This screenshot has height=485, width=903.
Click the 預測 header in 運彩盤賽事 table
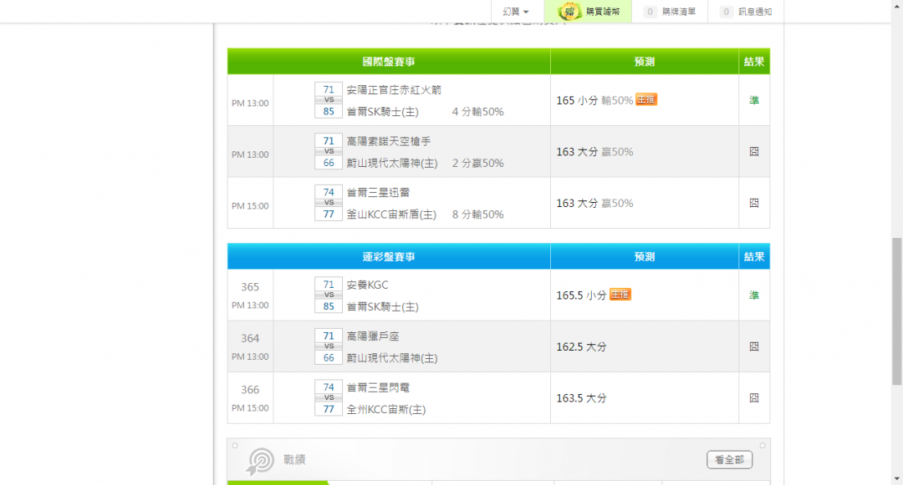click(x=645, y=257)
